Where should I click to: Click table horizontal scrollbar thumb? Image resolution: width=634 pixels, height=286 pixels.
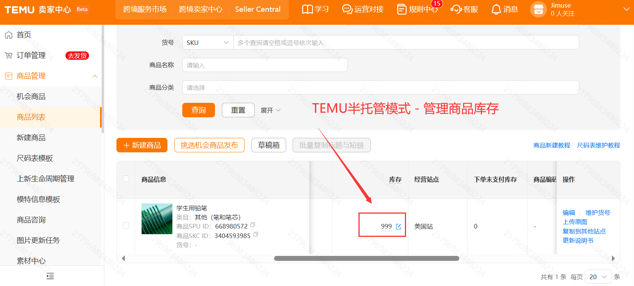366,258
